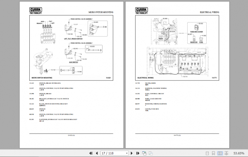Screen dimensions: 248x157
Task: Go to the next page
Action: (x=131, y=153)
